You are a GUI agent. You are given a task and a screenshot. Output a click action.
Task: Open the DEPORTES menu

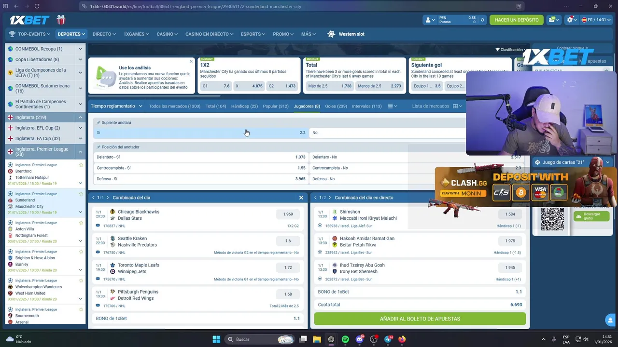[71, 34]
